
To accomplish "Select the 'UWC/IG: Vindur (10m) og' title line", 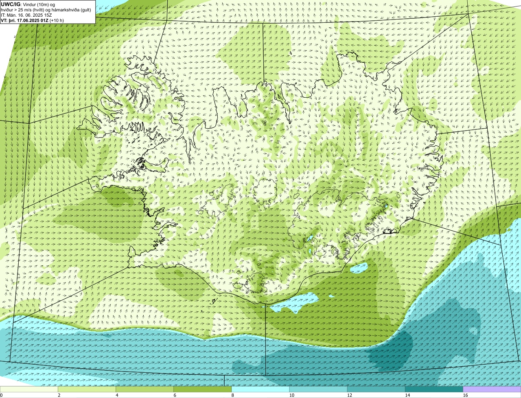I will (28, 4).
